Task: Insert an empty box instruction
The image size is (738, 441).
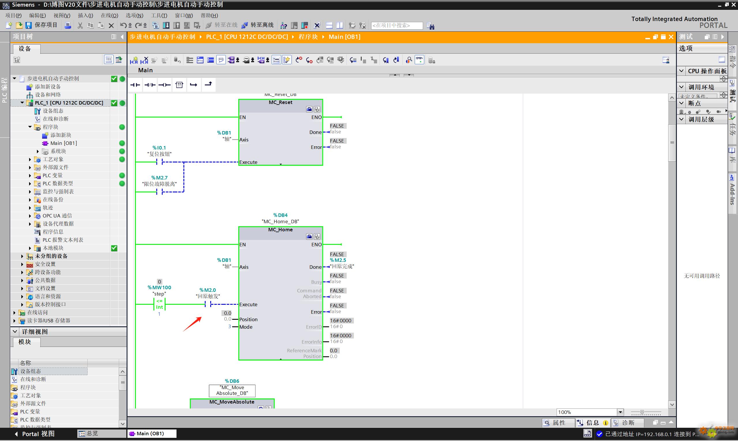Action: [179, 85]
